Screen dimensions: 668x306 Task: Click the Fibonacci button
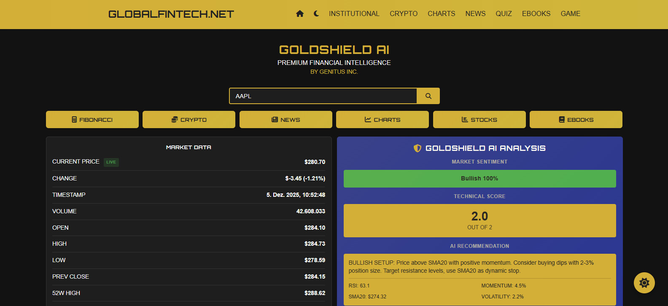coord(92,120)
